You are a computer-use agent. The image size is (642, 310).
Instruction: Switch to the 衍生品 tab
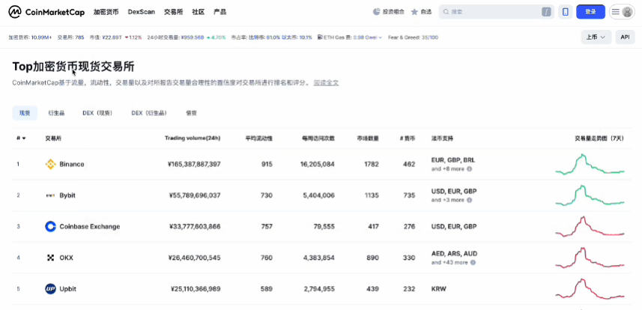pos(56,113)
